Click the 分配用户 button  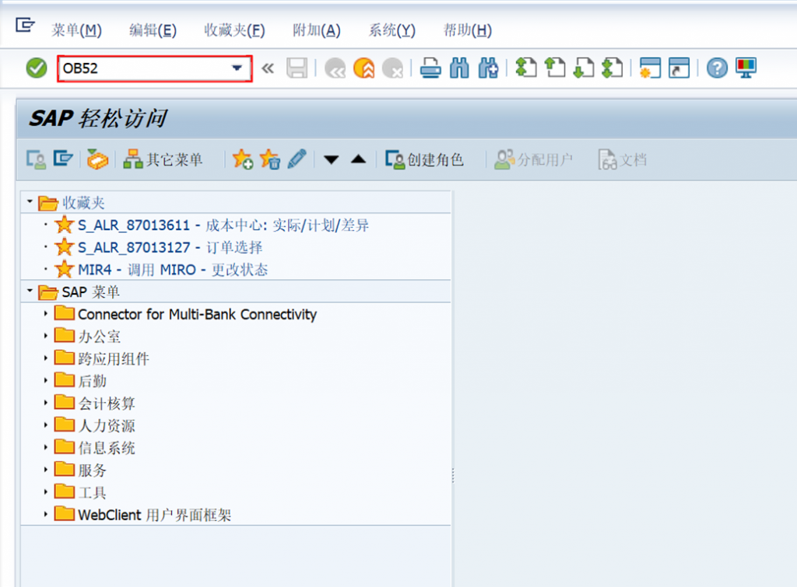click(534, 159)
